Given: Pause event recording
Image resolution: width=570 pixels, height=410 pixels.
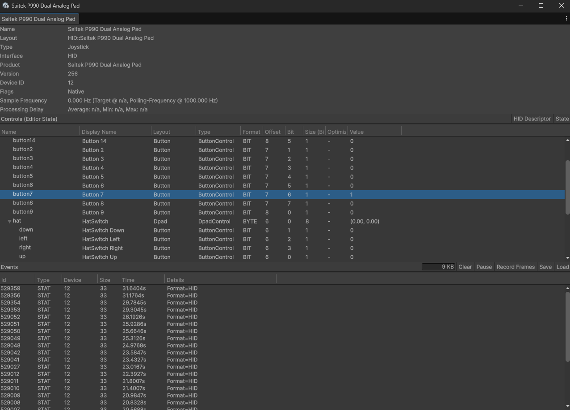Looking at the screenshot, I should (x=484, y=267).
